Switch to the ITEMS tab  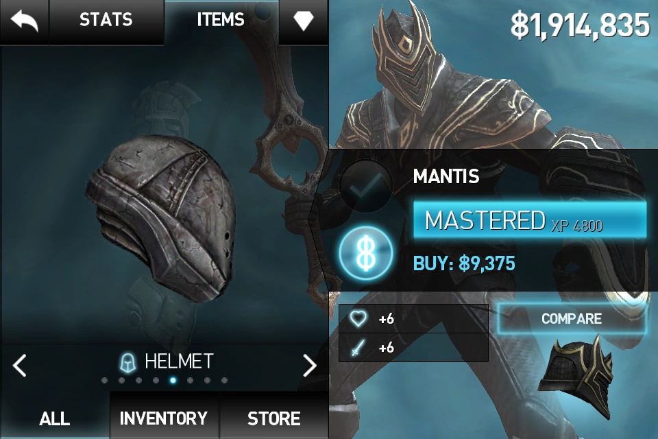click(x=221, y=20)
